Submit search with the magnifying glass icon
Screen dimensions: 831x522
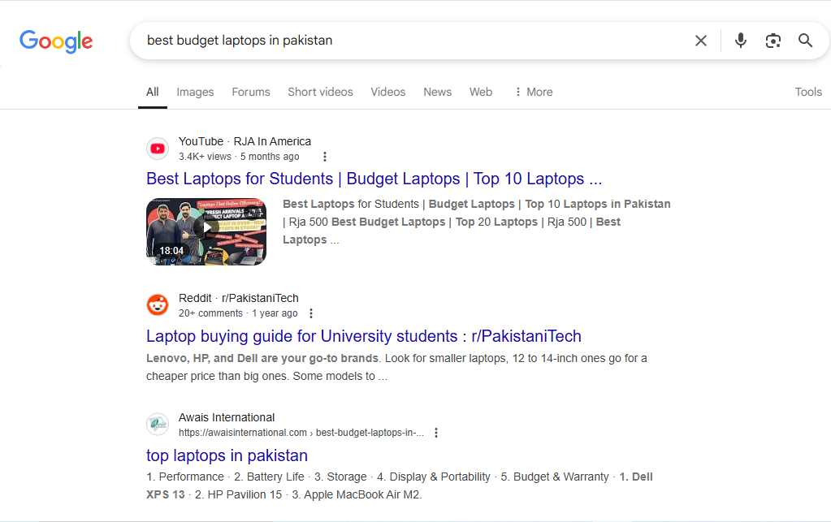805,41
